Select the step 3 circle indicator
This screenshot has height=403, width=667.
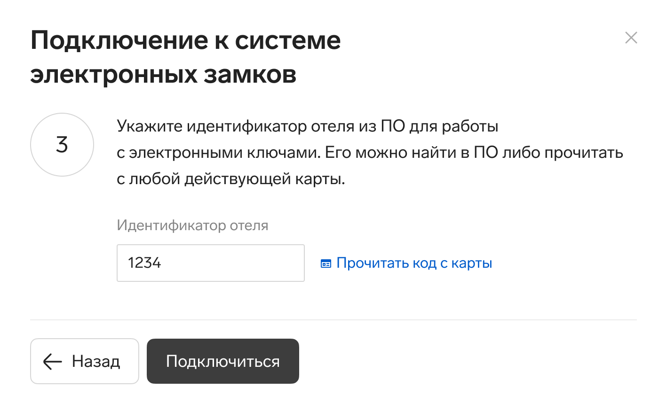pyautogui.click(x=62, y=145)
